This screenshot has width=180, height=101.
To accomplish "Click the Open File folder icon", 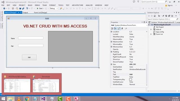I will pyautogui.click(x=17, y=8).
